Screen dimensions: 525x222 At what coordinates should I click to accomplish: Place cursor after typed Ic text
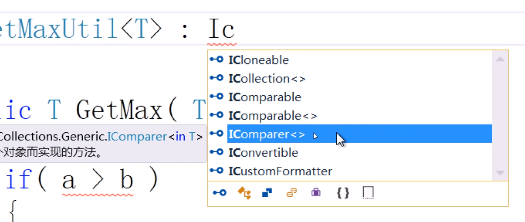[236, 30]
